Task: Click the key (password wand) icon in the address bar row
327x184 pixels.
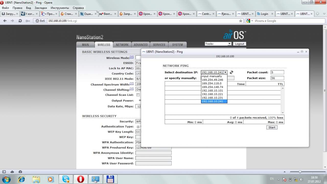Action: [x=28, y=21]
